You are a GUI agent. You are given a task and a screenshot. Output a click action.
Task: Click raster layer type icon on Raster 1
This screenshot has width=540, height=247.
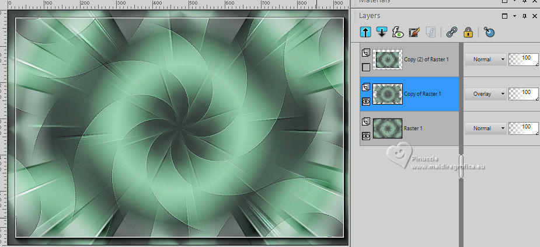pos(366,121)
